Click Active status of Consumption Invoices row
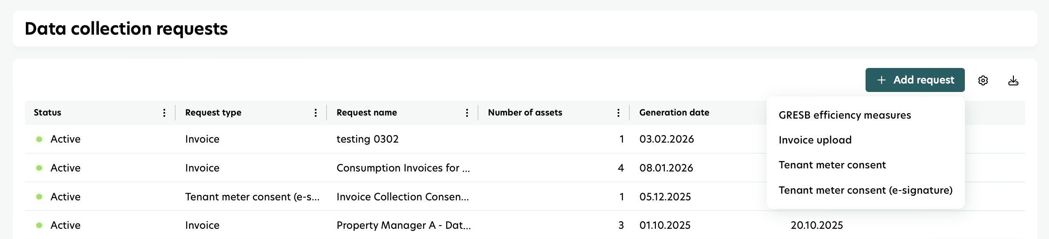Screen dimensions: 1049x239 65,168
